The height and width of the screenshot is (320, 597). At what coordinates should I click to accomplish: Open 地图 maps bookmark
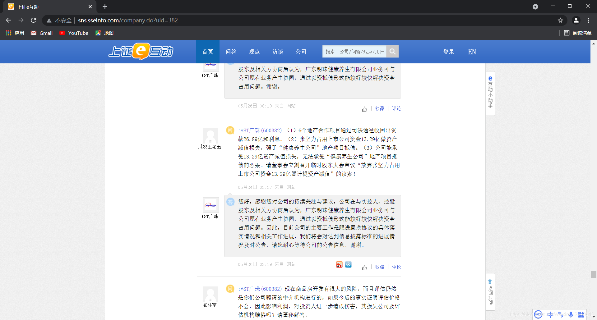(x=104, y=33)
